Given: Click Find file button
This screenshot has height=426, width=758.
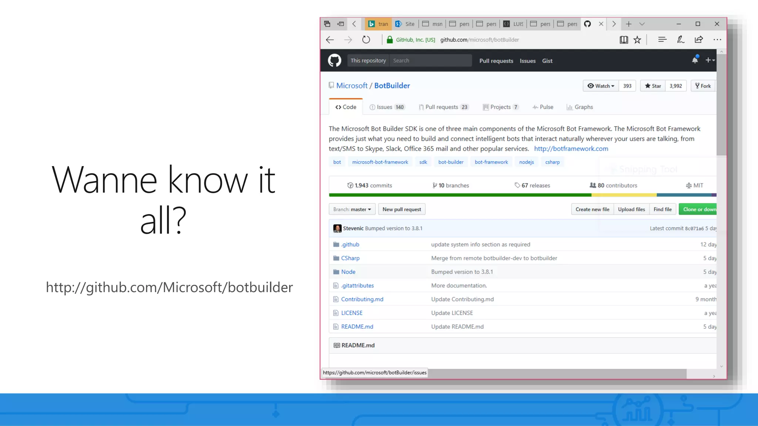Looking at the screenshot, I should pos(663,209).
